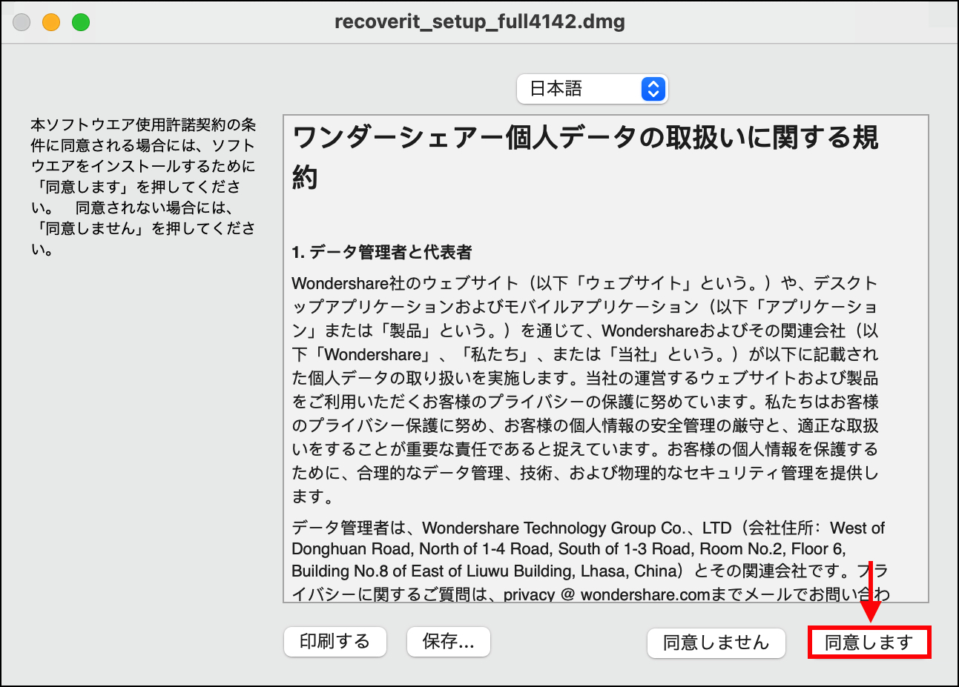Close the window with the gray button
Screen dimensions: 959x687
[x=22, y=22]
